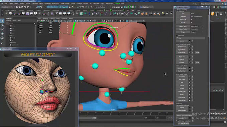Click the Face button in setup panel
The image size is (227, 127).
(183, 13)
